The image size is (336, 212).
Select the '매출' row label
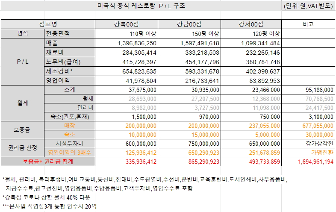click(70, 43)
